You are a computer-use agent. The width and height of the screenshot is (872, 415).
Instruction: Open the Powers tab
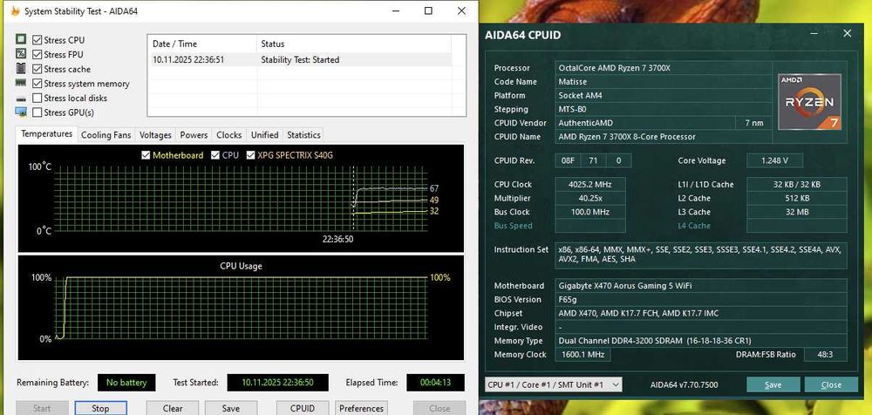pyautogui.click(x=194, y=134)
